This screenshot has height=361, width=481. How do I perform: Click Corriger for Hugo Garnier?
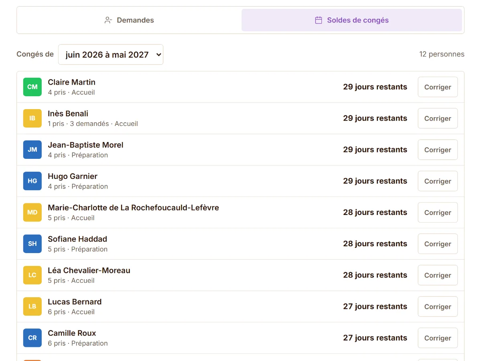(x=438, y=181)
